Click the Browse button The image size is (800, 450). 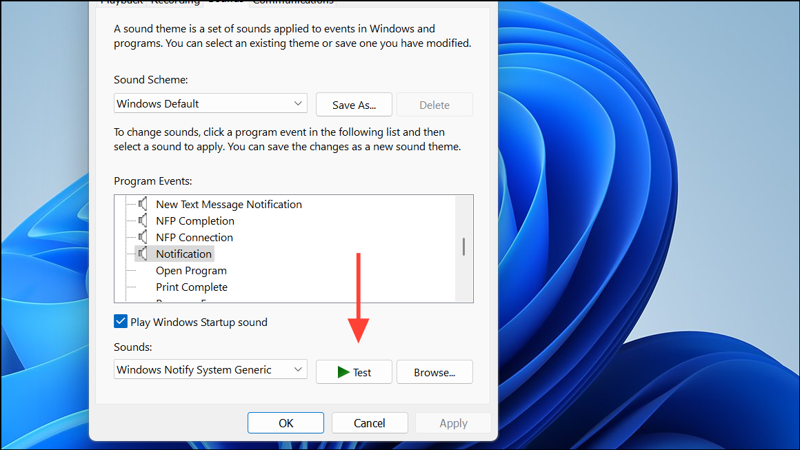pyautogui.click(x=434, y=371)
